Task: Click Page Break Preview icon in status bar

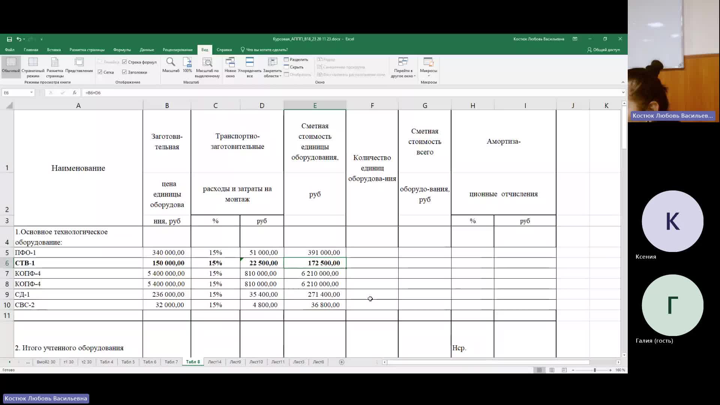Action: [x=564, y=370]
